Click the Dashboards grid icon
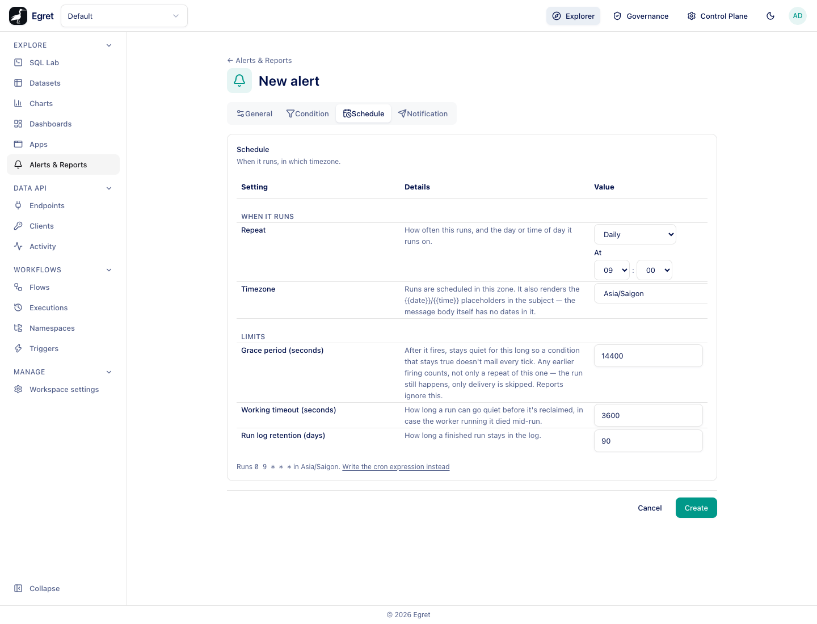Screen dimensions: 817x624 [18, 124]
